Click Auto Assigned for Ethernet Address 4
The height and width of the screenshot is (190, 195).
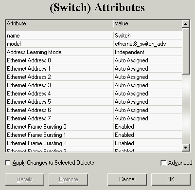148,94
